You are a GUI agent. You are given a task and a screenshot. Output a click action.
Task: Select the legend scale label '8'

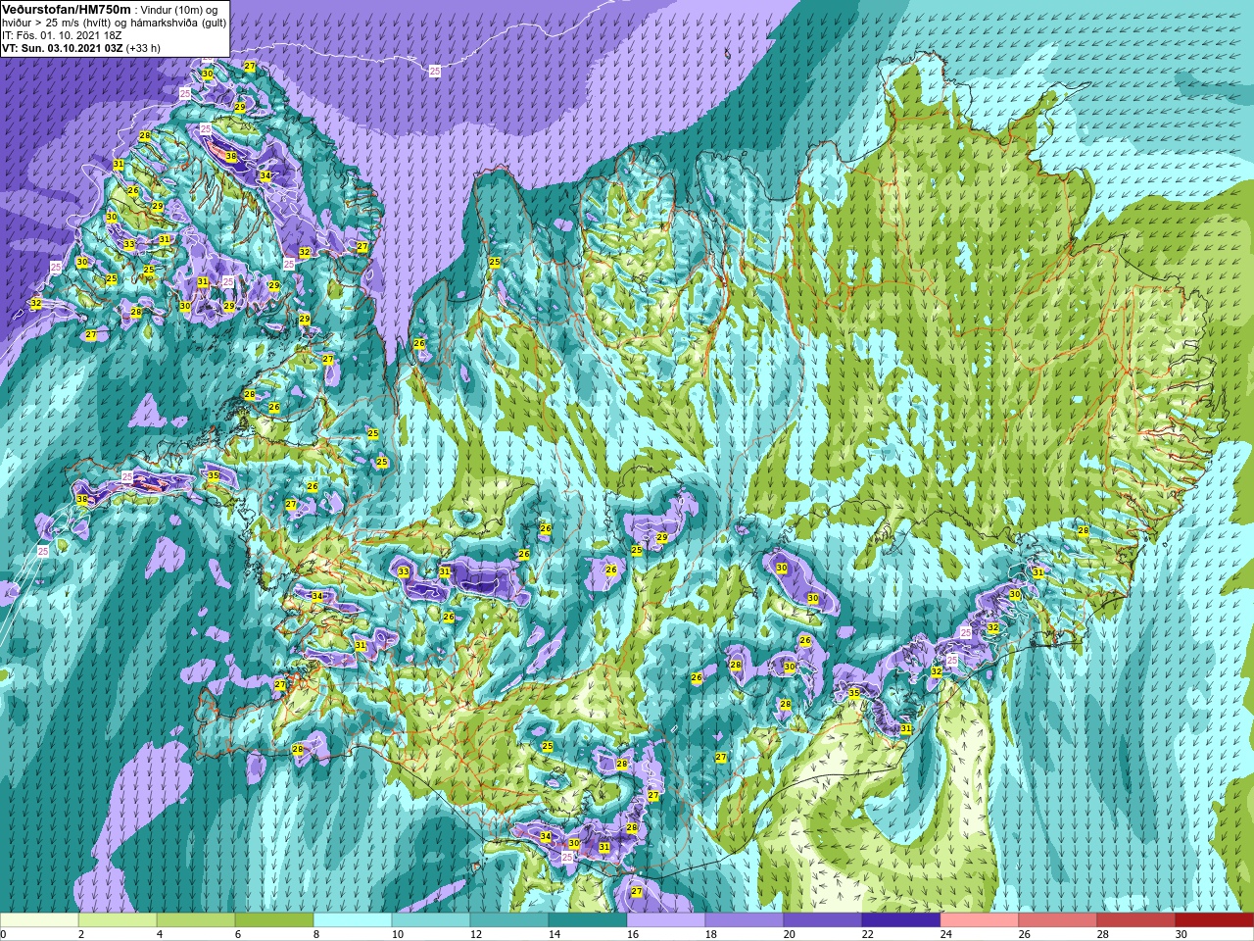[x=316, y=934]
